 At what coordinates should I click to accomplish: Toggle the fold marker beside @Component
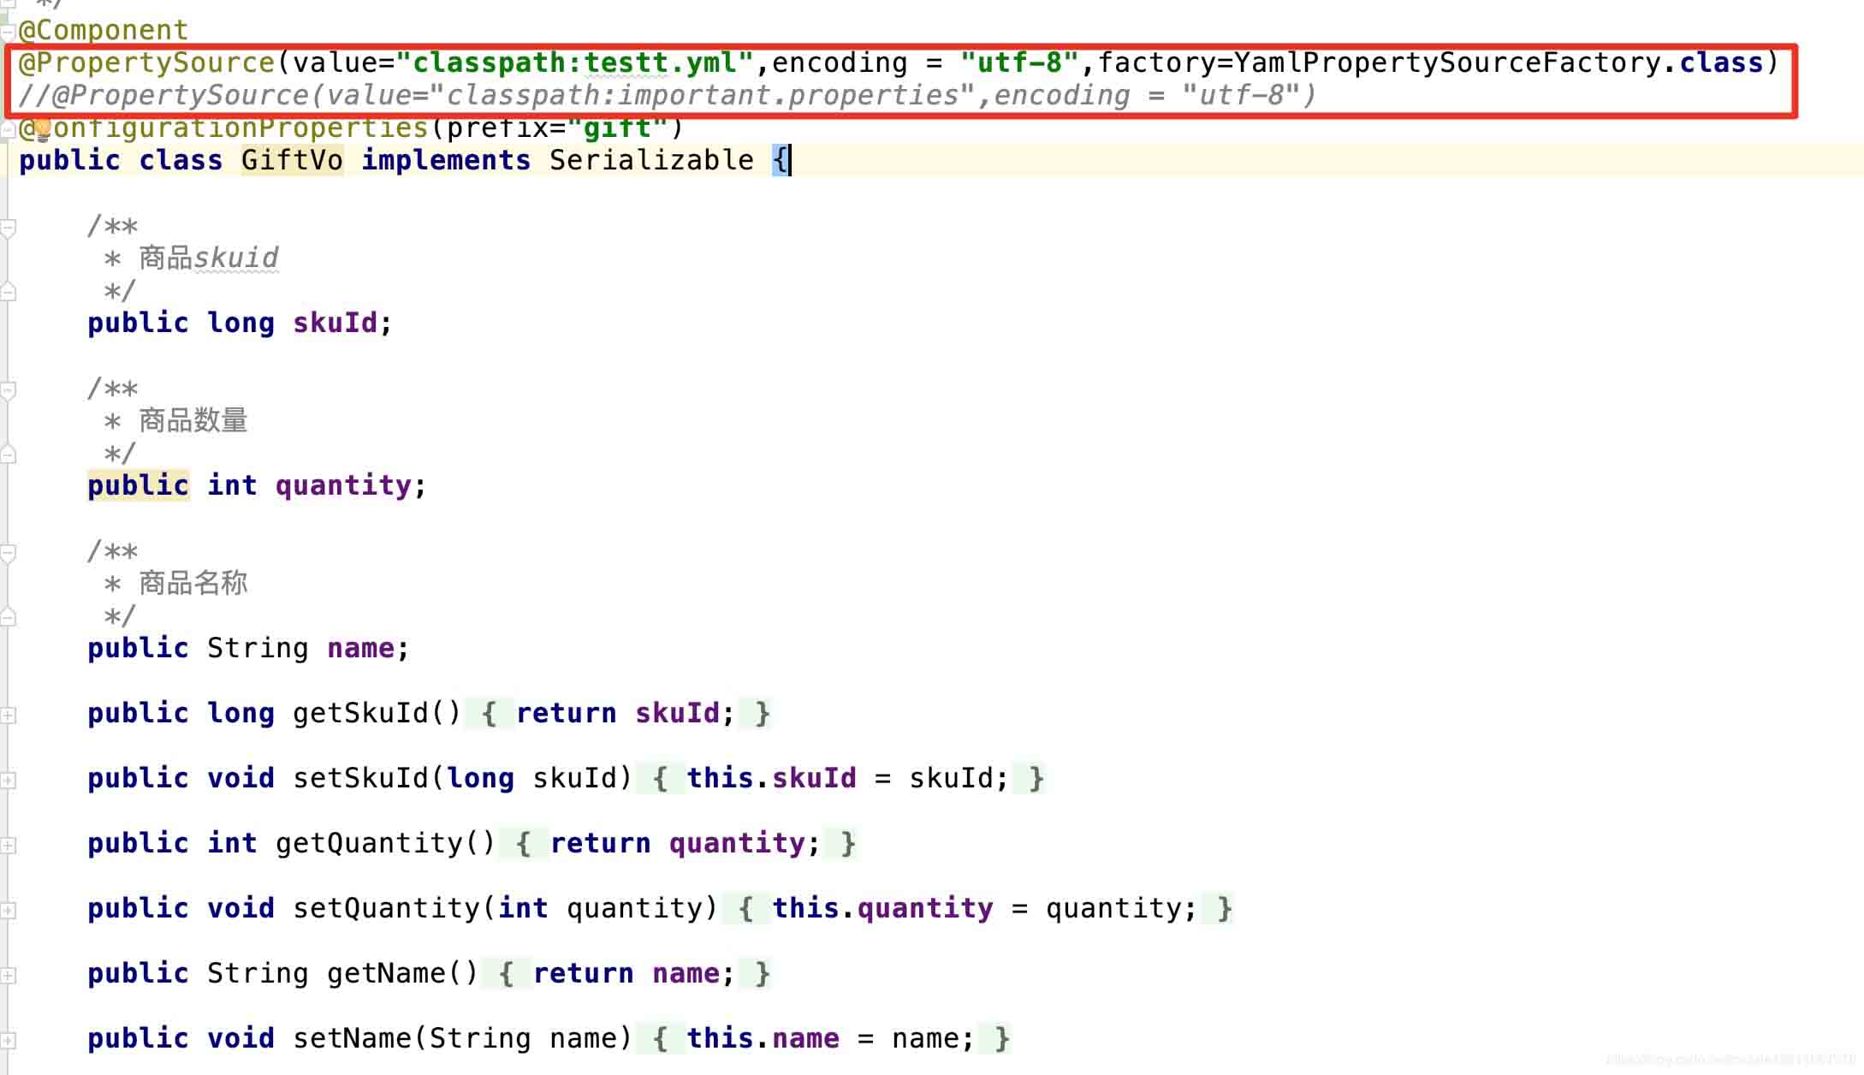8,32
